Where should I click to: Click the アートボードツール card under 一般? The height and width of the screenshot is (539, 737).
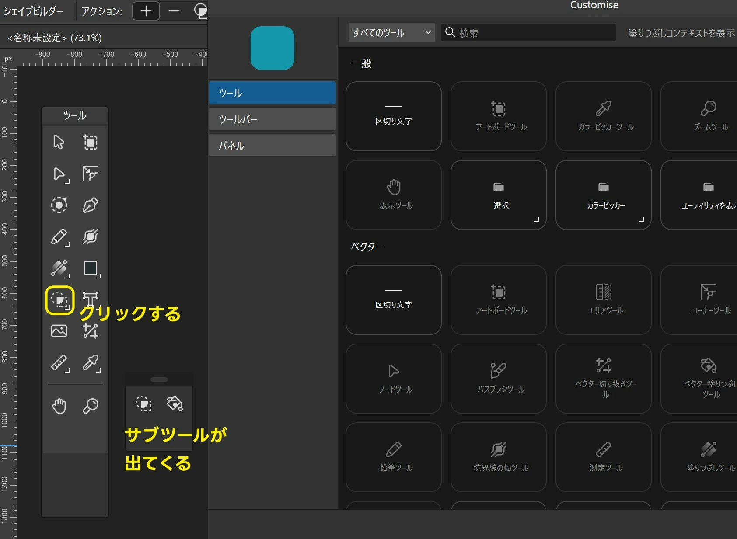tap(499, 116)
